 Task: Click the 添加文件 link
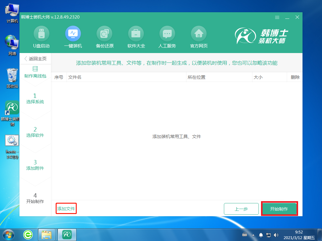coord(66,209)
